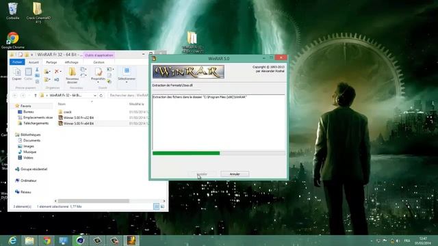438x246 pixels.
Task: Switch to large icons view in status bar
Action: pyautogui.click(x=162, y=206)
